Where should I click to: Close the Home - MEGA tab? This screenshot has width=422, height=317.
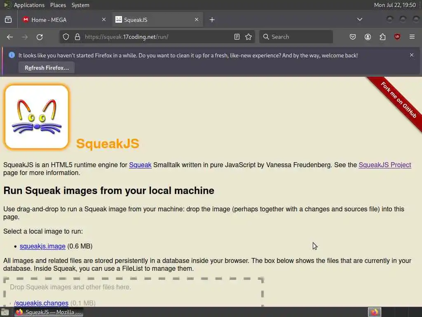pos(104,19)
